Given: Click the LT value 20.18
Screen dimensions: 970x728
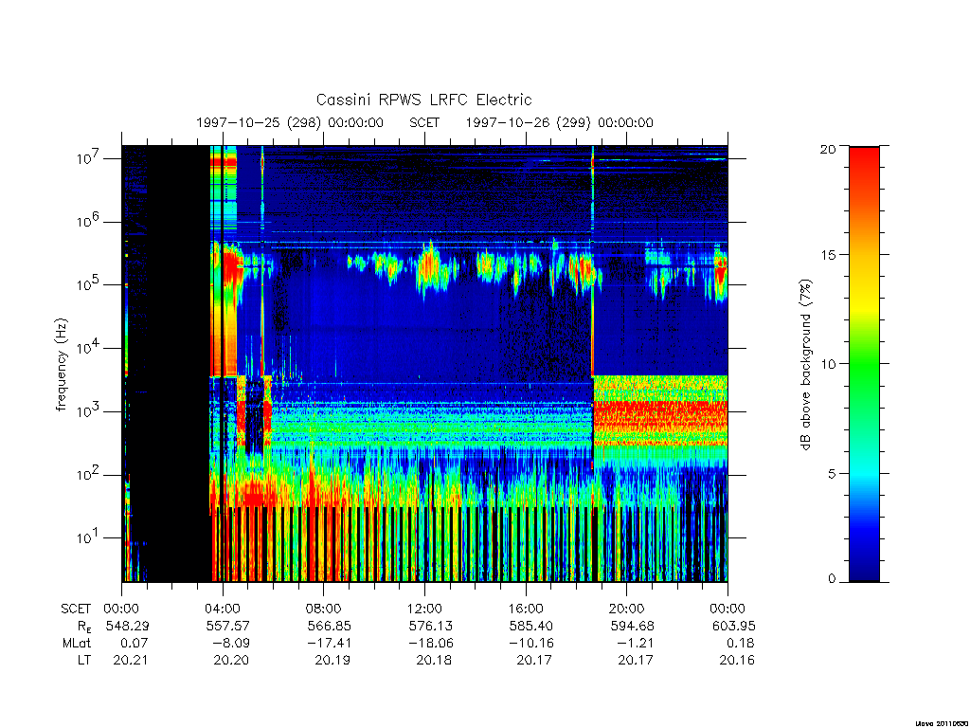Looking at the screenshot, I should click(x=434, y=661).
